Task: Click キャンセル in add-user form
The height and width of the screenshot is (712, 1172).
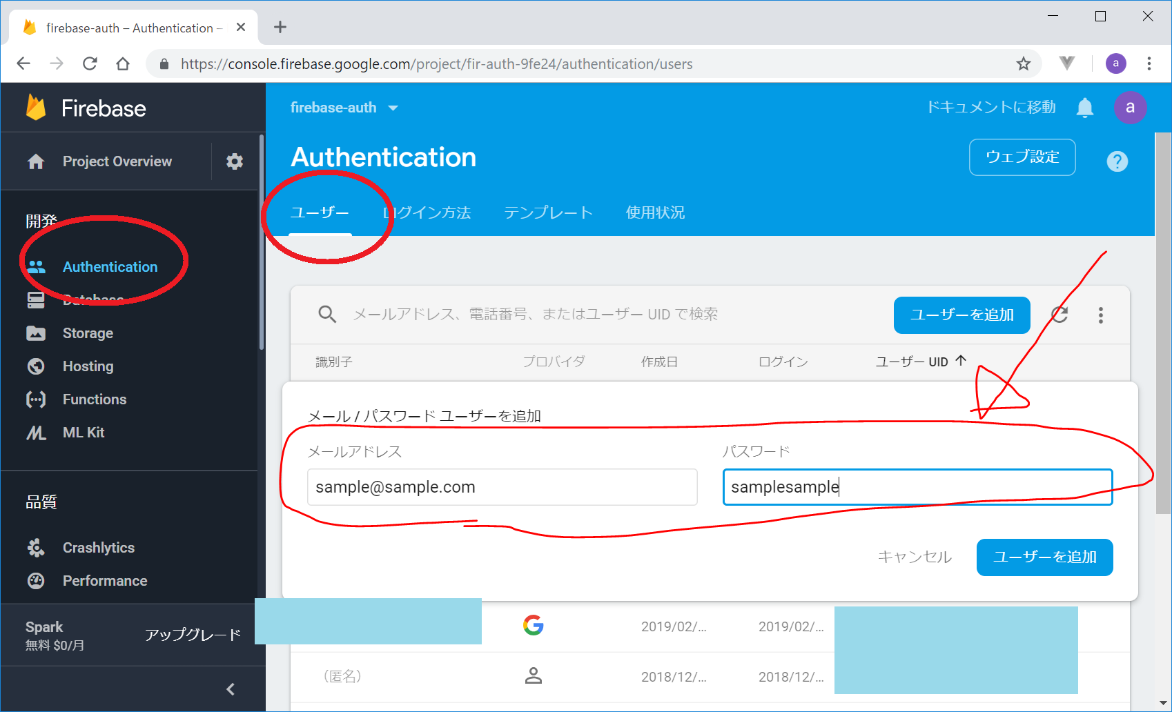Action: [915, 557]
